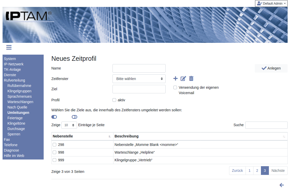The height and width of the screenshot is (189, 292).
Task: Add a new Zeitfenster with plus icon
Action: pyautogui.click(x=175, y=78)
